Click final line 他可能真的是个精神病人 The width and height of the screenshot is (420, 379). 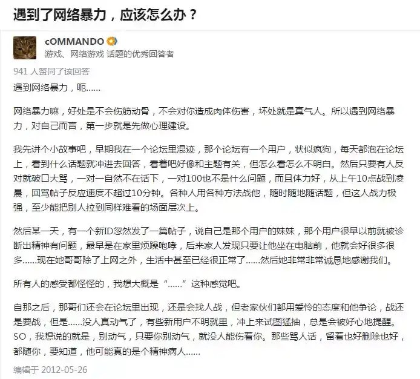click(143, 351)
